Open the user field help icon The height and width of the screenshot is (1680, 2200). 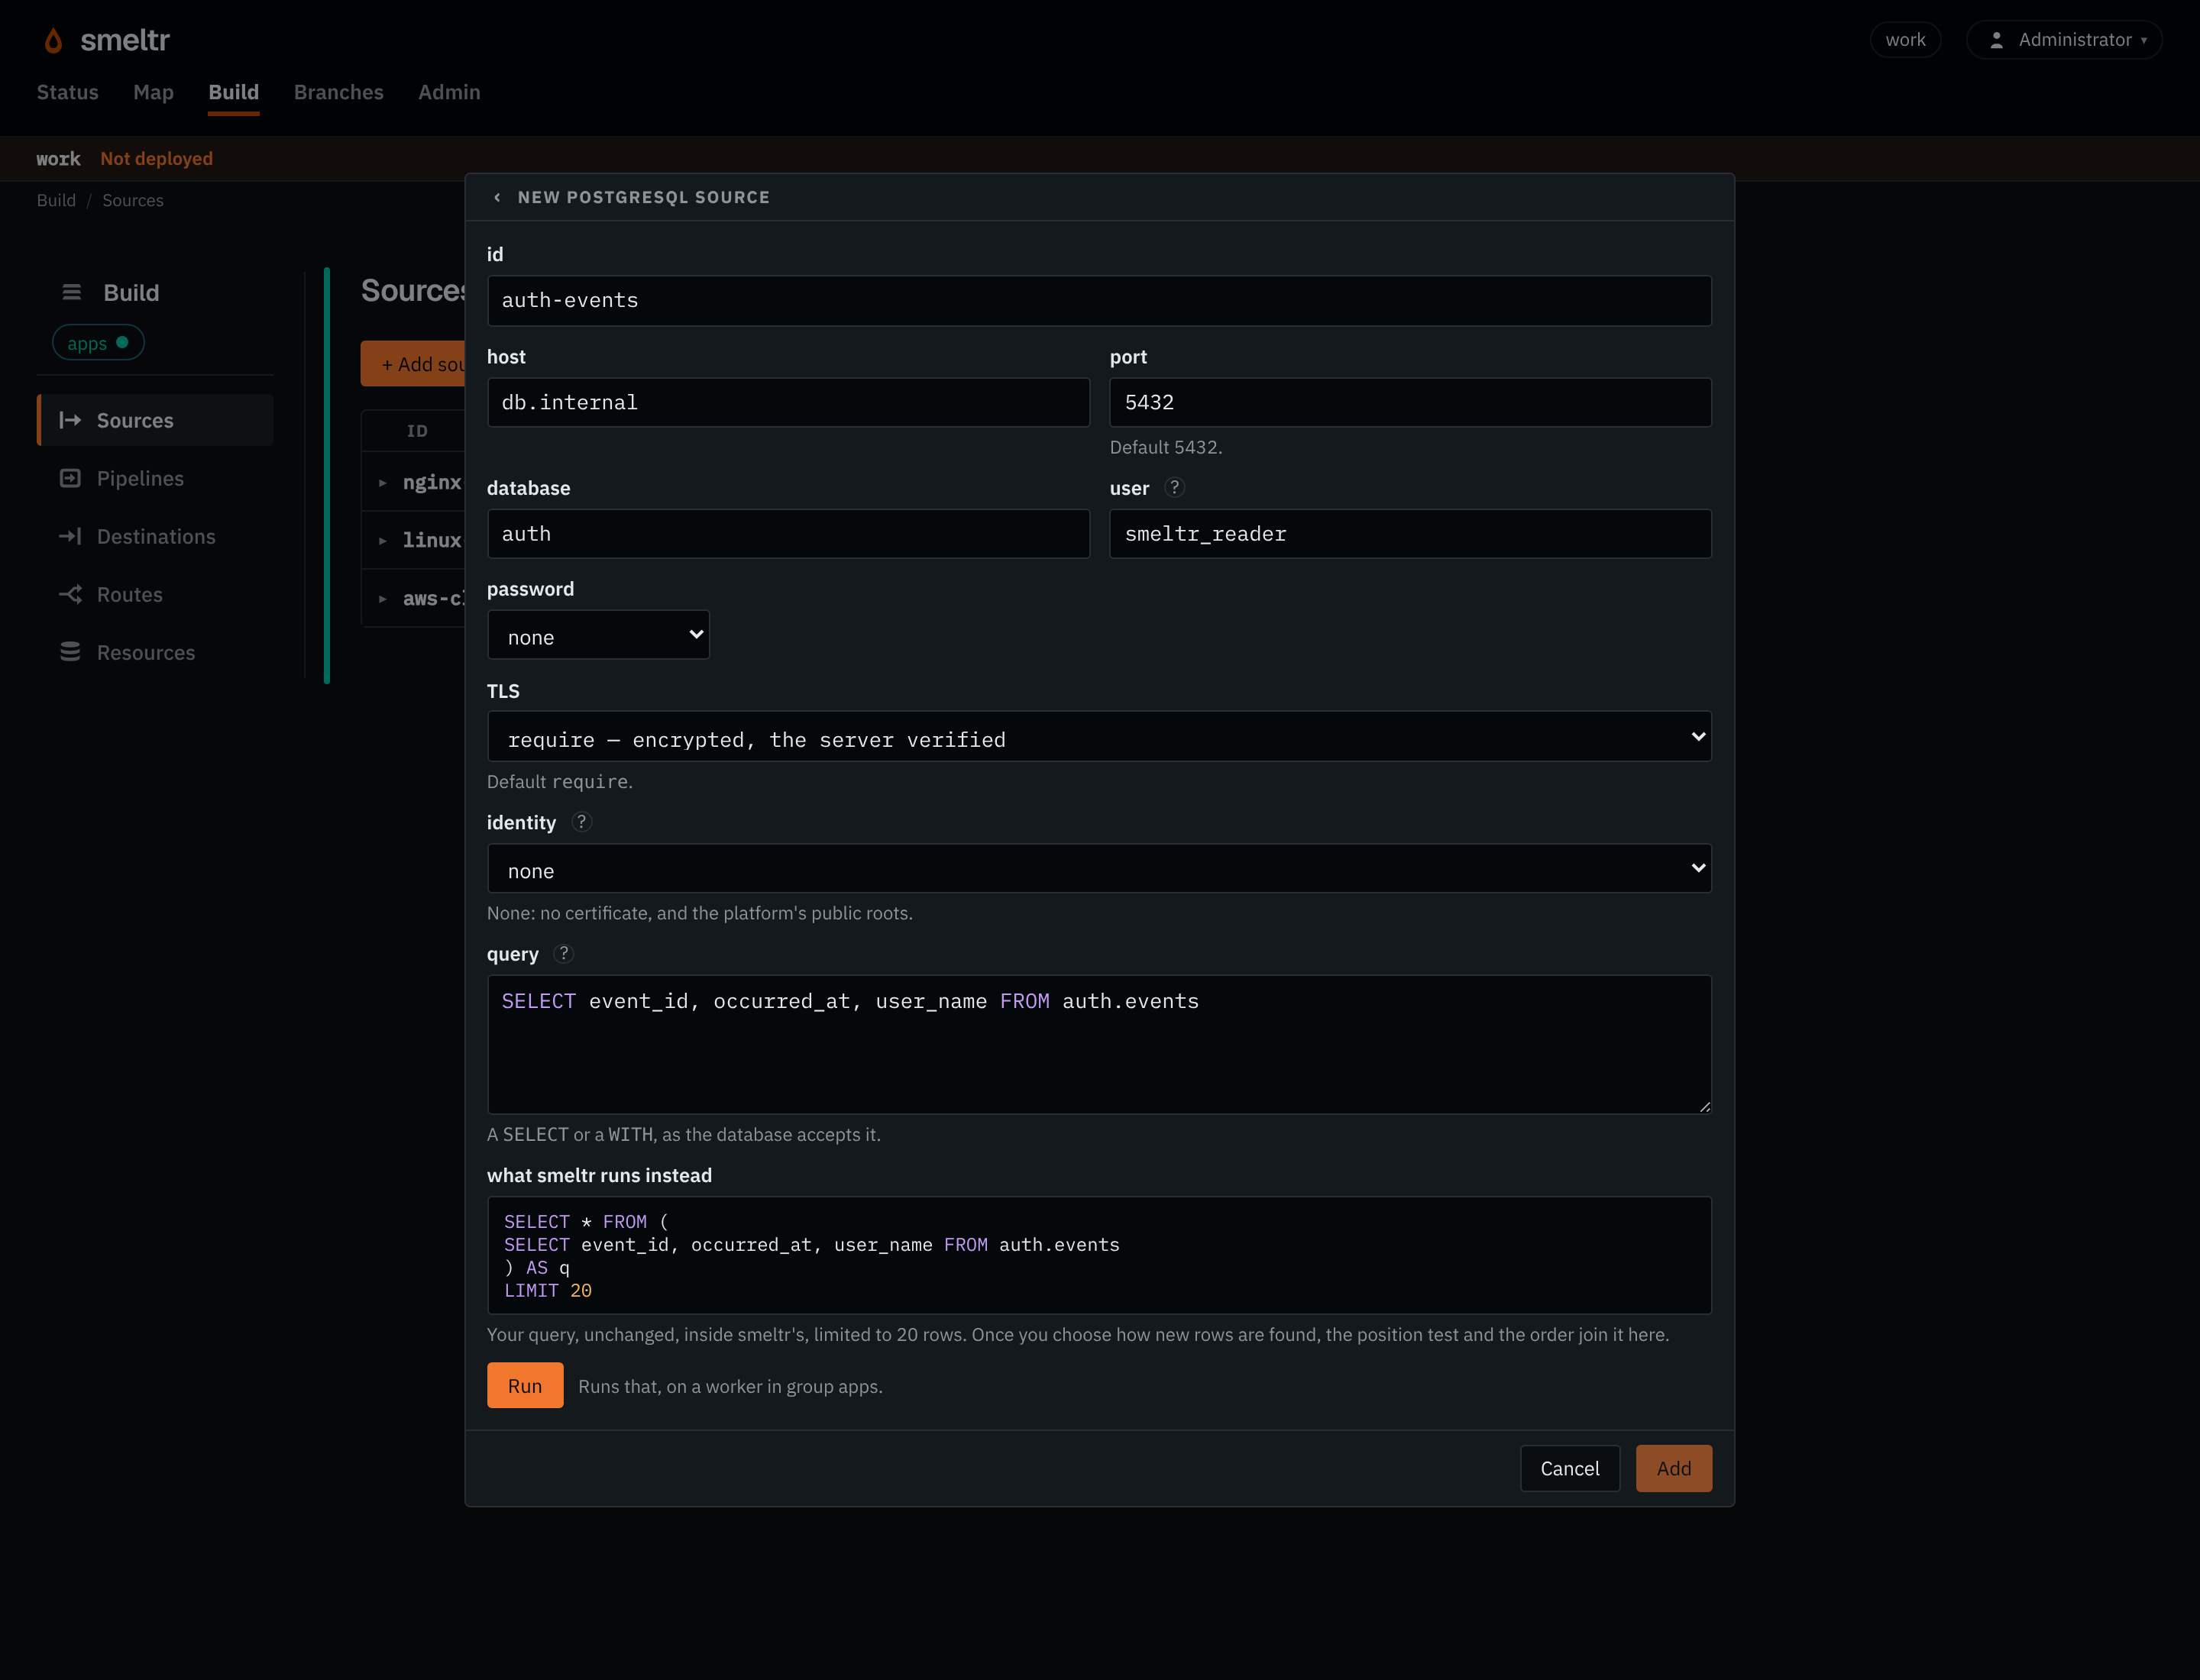tap(1175, 487)
